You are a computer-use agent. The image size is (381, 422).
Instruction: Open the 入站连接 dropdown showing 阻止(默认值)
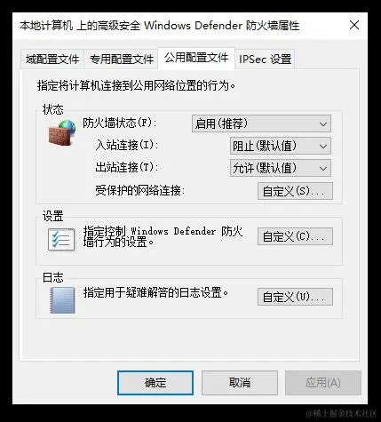(x=281, y=146)
